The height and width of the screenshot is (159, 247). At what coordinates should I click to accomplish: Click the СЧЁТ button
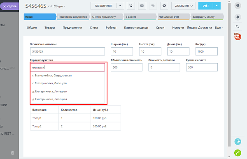(x=206, y=6)
